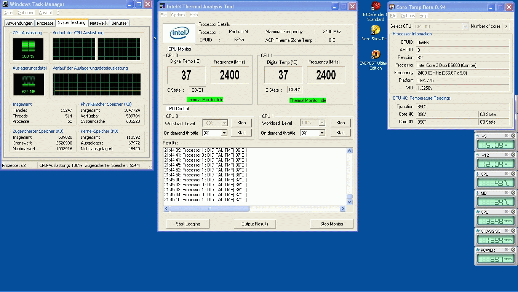Switch to the Prozesse tab
This screenshot has width=518, height=292.
[45, 23]
